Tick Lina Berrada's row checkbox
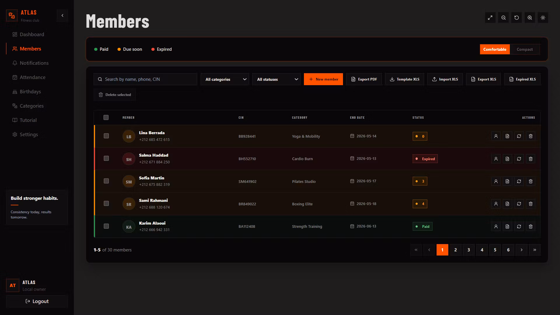Screen dimensions: 560x315 [106, 136]
